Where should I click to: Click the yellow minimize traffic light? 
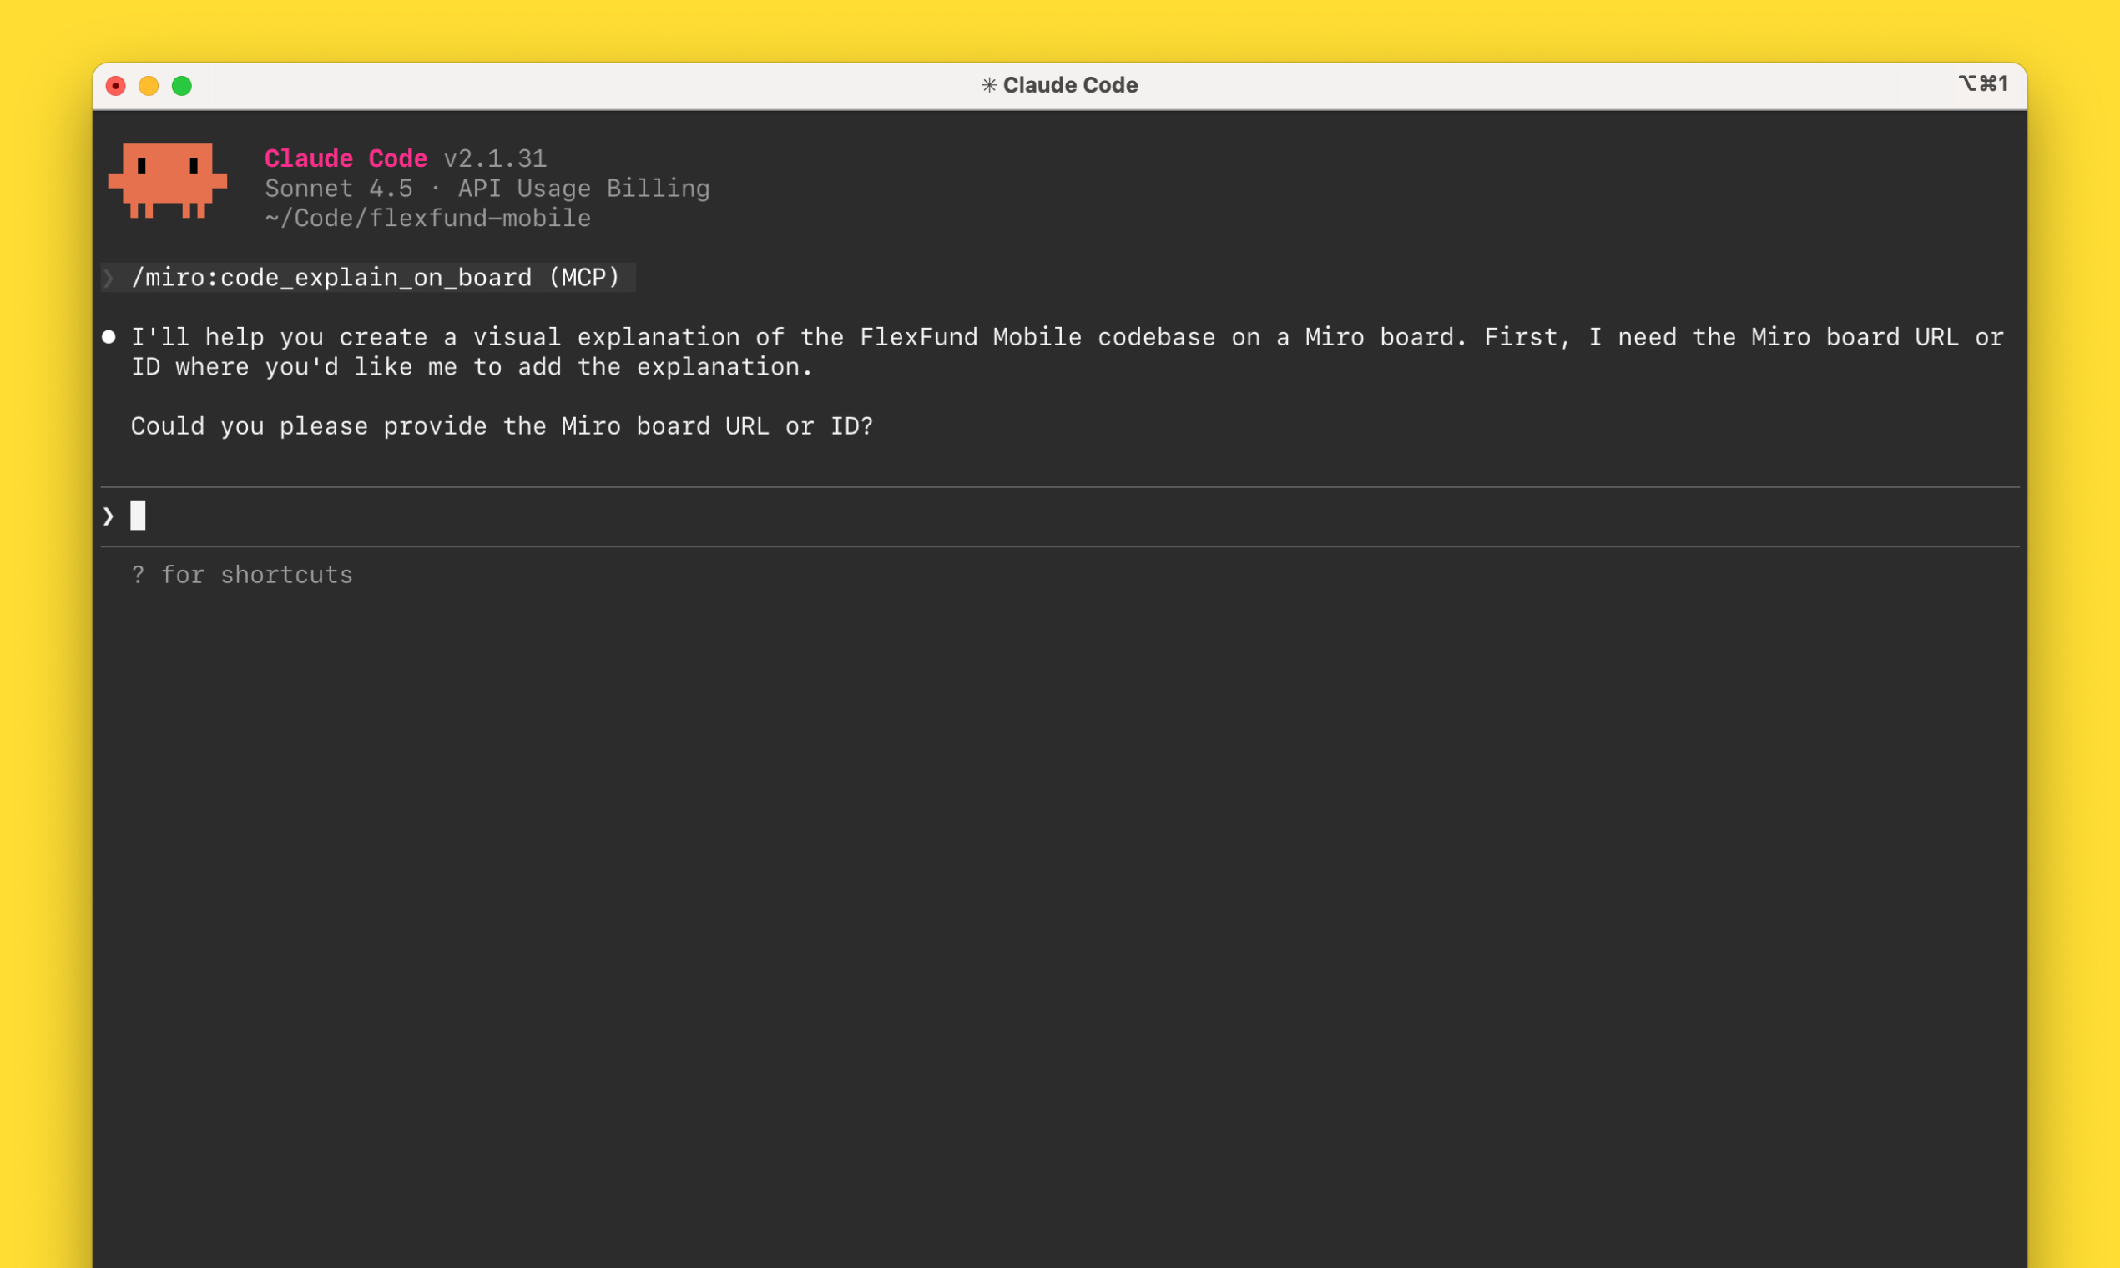[x=149, y=85]
